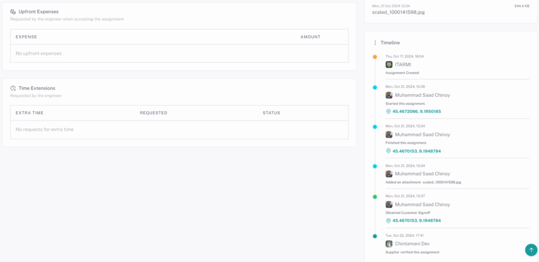539x262 pixels.
Task: Click the map pin icon under 'Finished this assignment'
Action: coord(388,151)
